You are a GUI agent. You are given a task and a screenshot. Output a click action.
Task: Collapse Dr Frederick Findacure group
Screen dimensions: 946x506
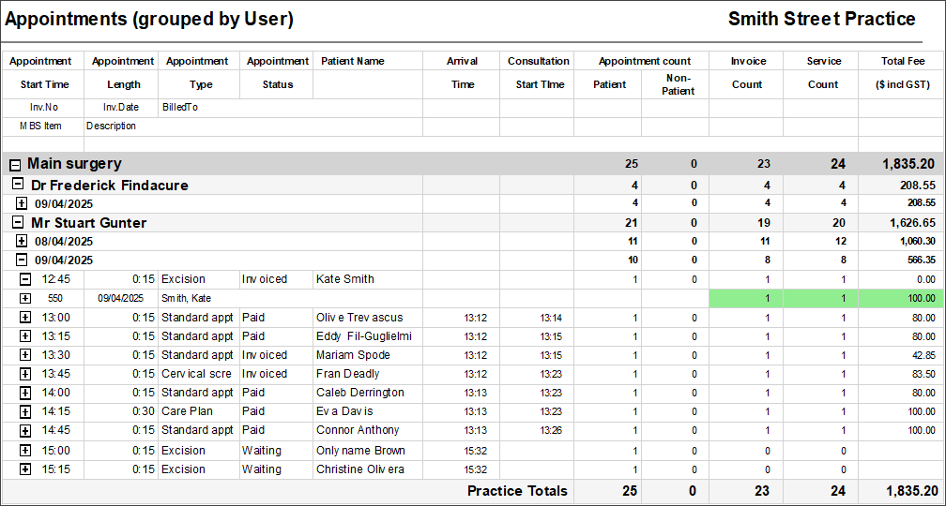pos(18,185)
